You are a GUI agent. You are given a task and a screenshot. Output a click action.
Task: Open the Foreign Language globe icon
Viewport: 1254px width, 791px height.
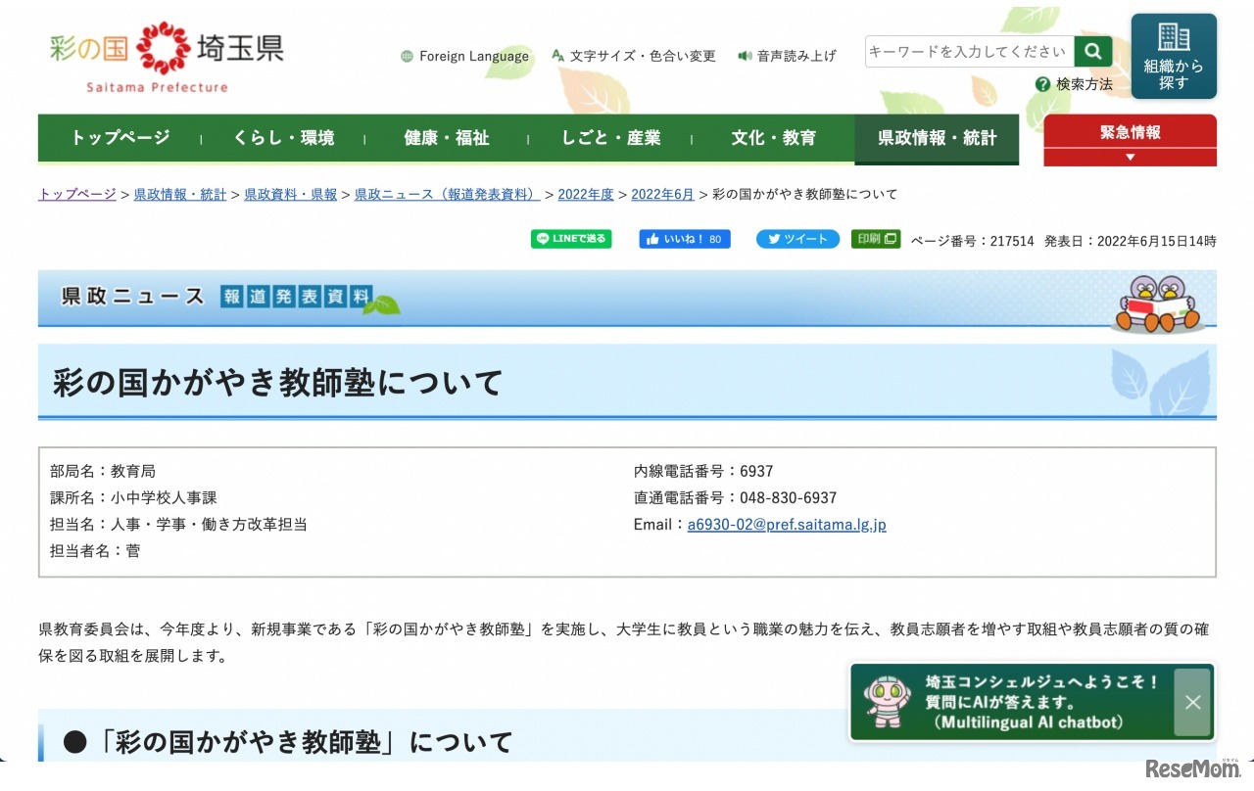pos(407,56)
